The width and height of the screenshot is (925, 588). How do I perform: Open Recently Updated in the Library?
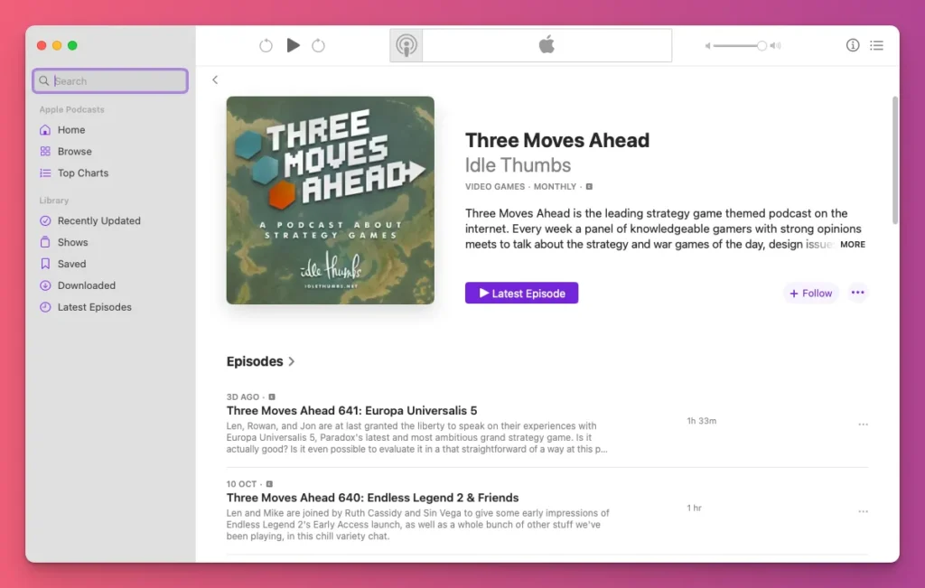98,220
